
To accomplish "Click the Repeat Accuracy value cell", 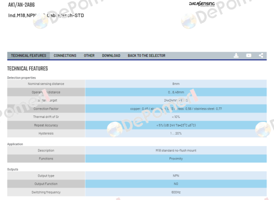I will tap(176, 125).
